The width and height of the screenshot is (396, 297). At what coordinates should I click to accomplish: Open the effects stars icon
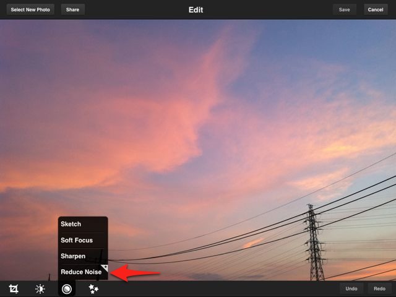coord(93,289)
